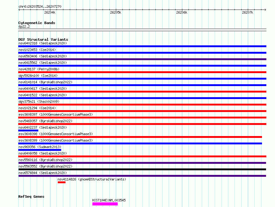This screenshot has width=275, height=207.
Task: Click the esv3608399 (1000GenomesConsortiumPhase3) label
Action: pos(56,140)
